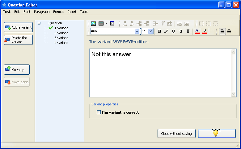
Task: Click the editor scrollbar down arrow
Action: (233, 94)
